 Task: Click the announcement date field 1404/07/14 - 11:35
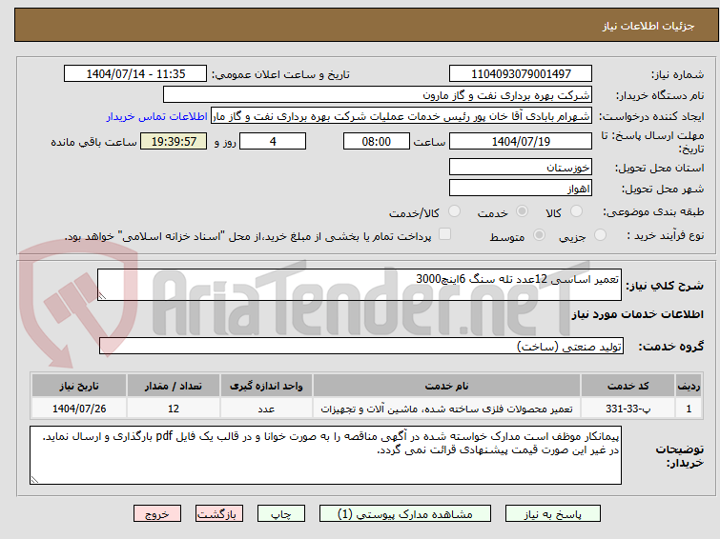point(135,74)
